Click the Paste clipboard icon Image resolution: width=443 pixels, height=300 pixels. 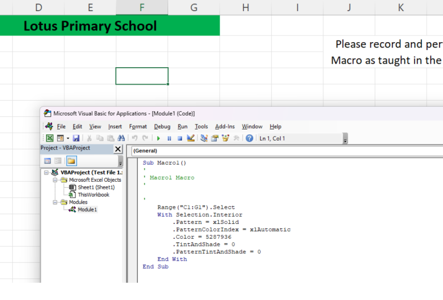[x=110, y=138]
